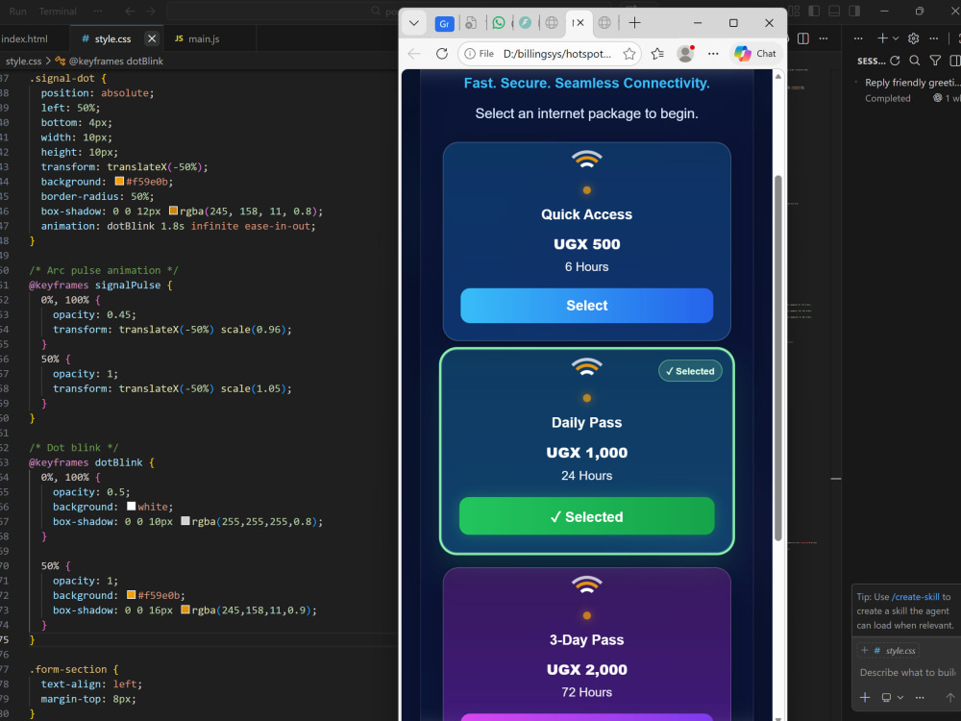The height and width of the screenshot is (721, 961).
Task: Click the File site-info icon in the address bar
Action: point(479,54)
